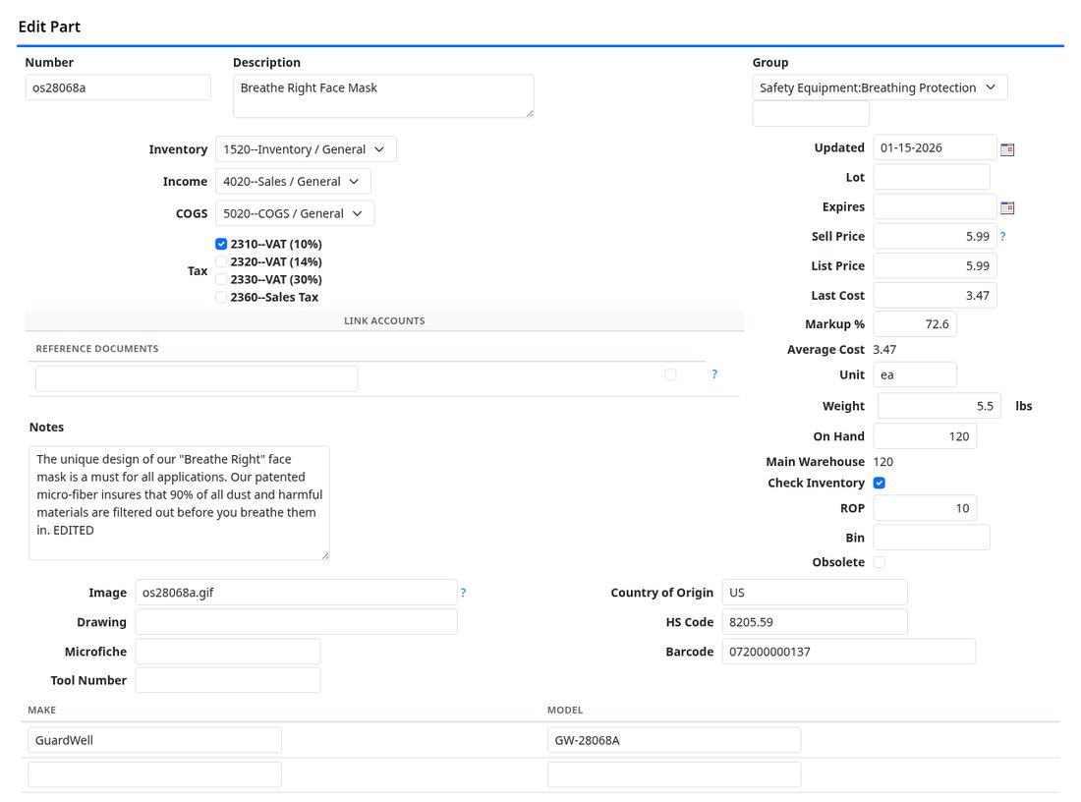Edit the Country of Origin field

pos(815,593)
